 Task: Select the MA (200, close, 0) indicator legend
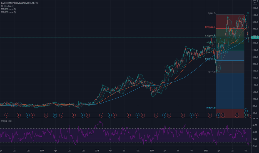pos(8,9)
